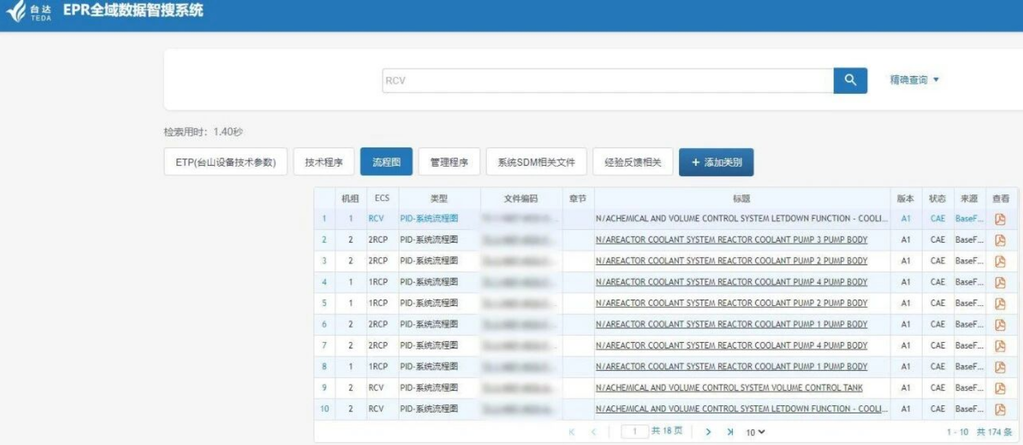This screenshot has height=445, width=1023.
Task: Click the magnifier search button
Action: (850, 80)
